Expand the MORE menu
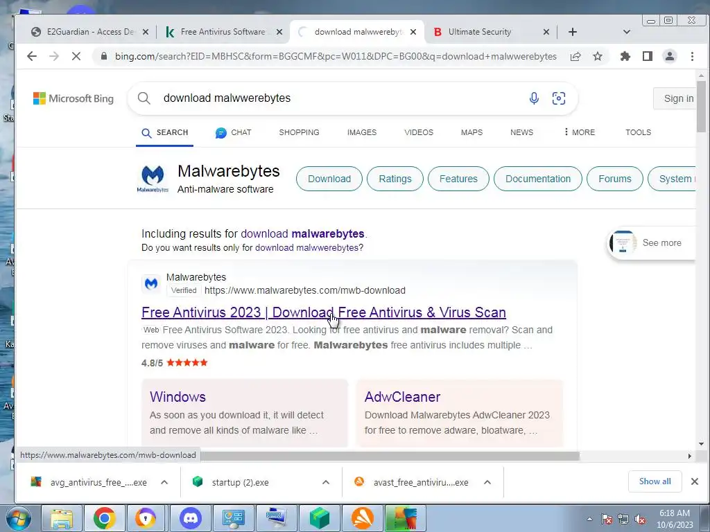 (579, 132)
